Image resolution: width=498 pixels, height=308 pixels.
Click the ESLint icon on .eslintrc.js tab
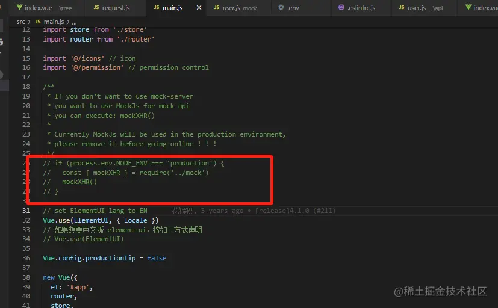point(341,7)
